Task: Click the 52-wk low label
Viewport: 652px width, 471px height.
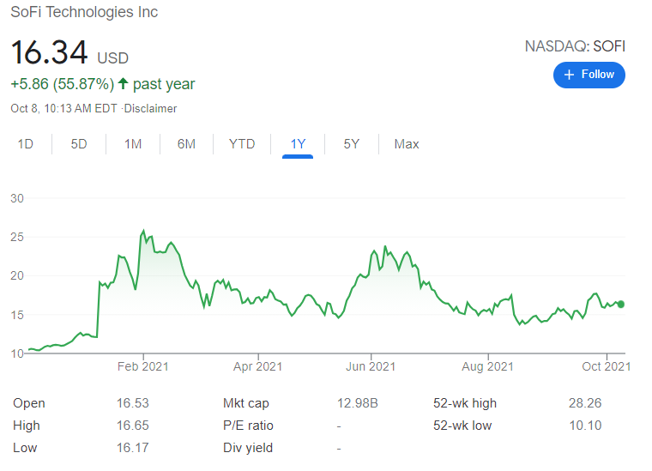Action: coord(462,426)
